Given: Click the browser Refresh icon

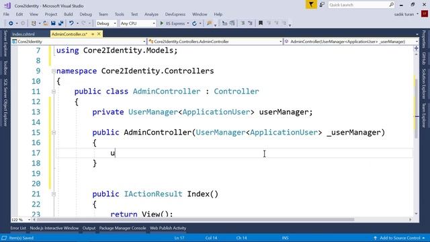Looking at the screenshot, I should pos(194,24).
